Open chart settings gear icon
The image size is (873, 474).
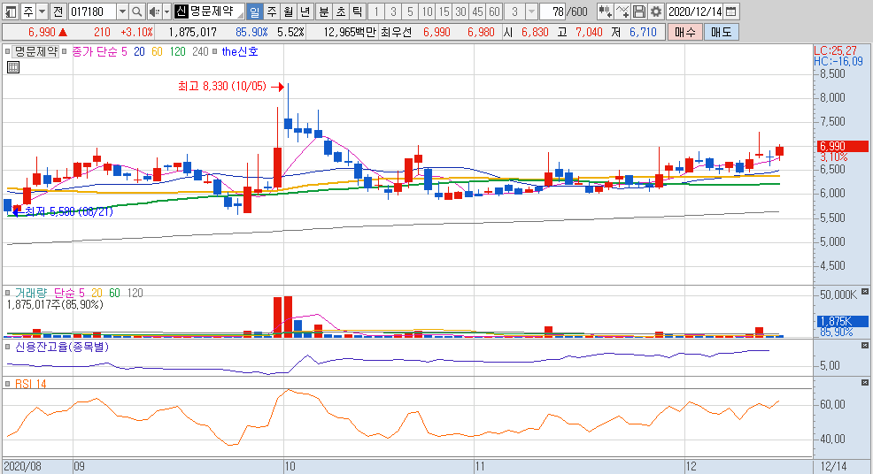tap(656, 11)
